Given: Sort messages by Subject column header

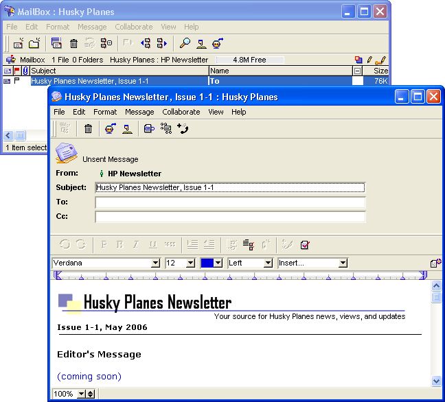Looking at the screenshot, I should (x=117, y=71).
